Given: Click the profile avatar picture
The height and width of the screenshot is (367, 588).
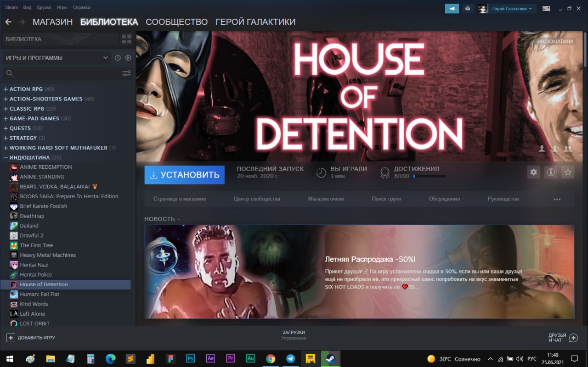Looking at the screenshot, I should coord(482,8).
